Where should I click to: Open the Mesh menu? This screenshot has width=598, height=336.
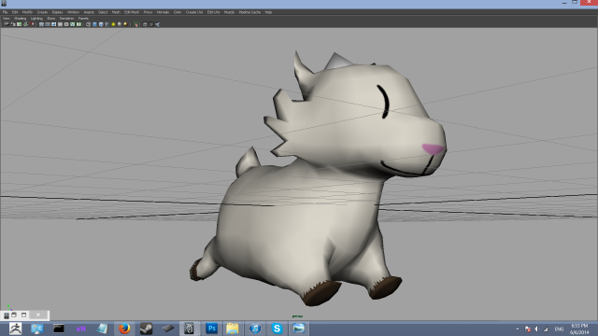coord(116,12)
